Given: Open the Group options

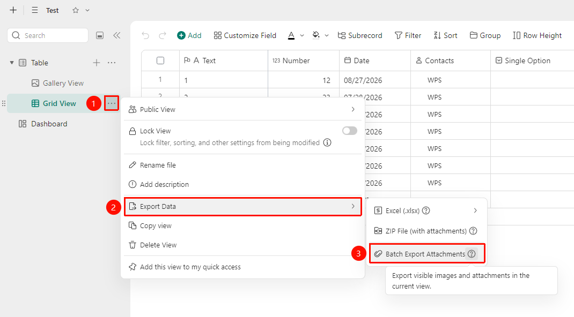Looking at the screenshot, I should coord(485,35).
